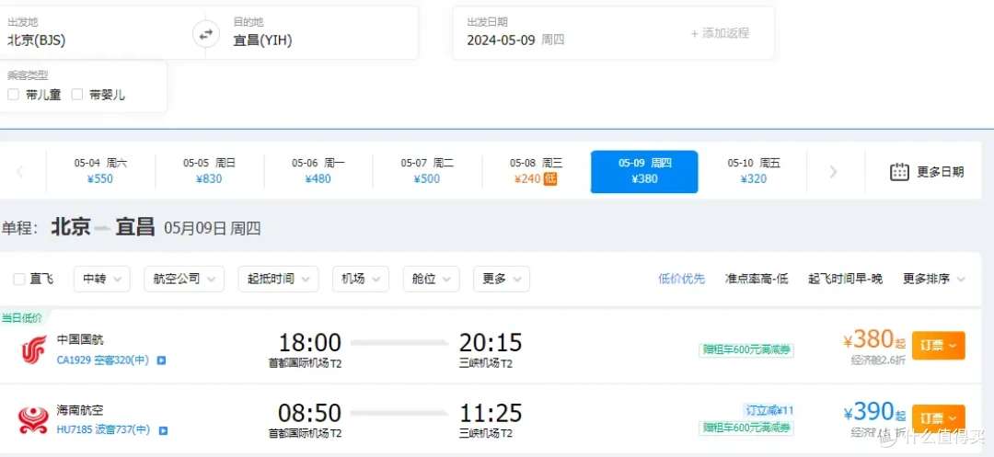Expand the 舱位 filter dropdown
Screen dimensions: 994x457
[431, 279]
